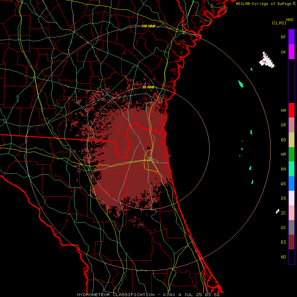Click the "GR" legend label

283,125
